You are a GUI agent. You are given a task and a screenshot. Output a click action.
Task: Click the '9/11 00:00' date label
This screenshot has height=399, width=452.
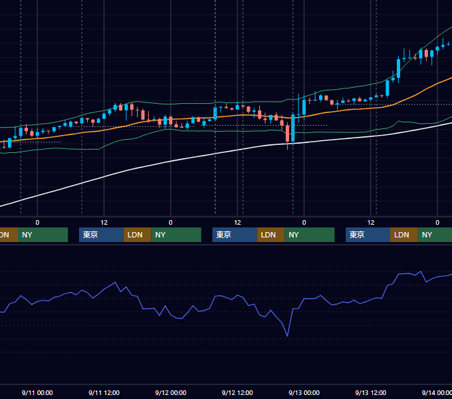[37, 392]
